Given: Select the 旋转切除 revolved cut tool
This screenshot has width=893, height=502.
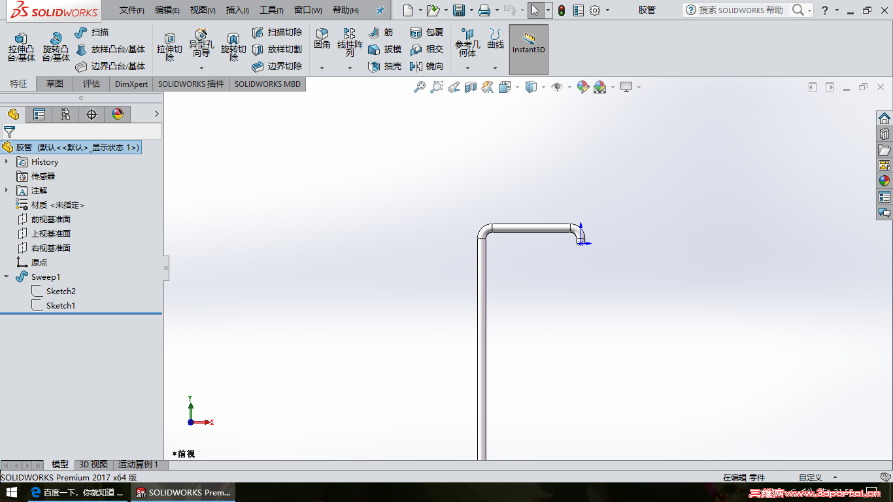Looking at the screenshot, I should point(233,47).
